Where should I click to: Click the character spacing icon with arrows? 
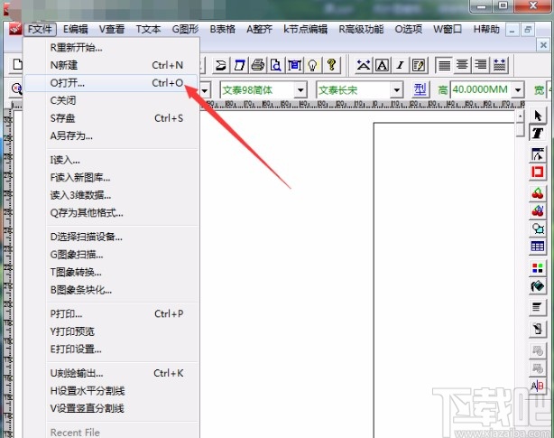pyautogui.click(x=364, y=65)
